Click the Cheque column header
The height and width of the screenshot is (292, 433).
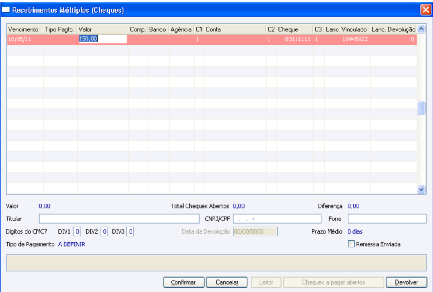295,29
